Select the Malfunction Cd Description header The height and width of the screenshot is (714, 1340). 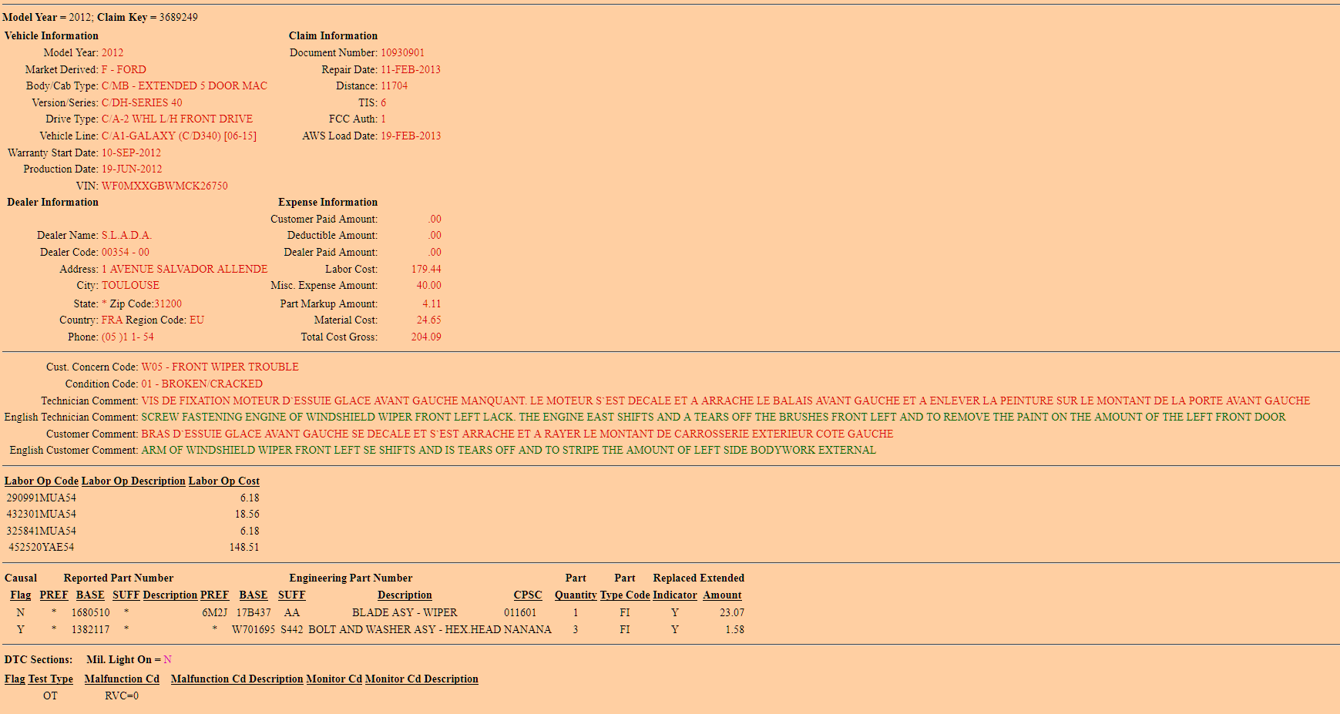tap(237, 679)
